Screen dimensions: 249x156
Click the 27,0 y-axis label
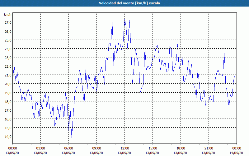8,22
